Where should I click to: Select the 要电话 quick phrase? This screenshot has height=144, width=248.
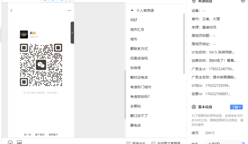pos(135,126)
